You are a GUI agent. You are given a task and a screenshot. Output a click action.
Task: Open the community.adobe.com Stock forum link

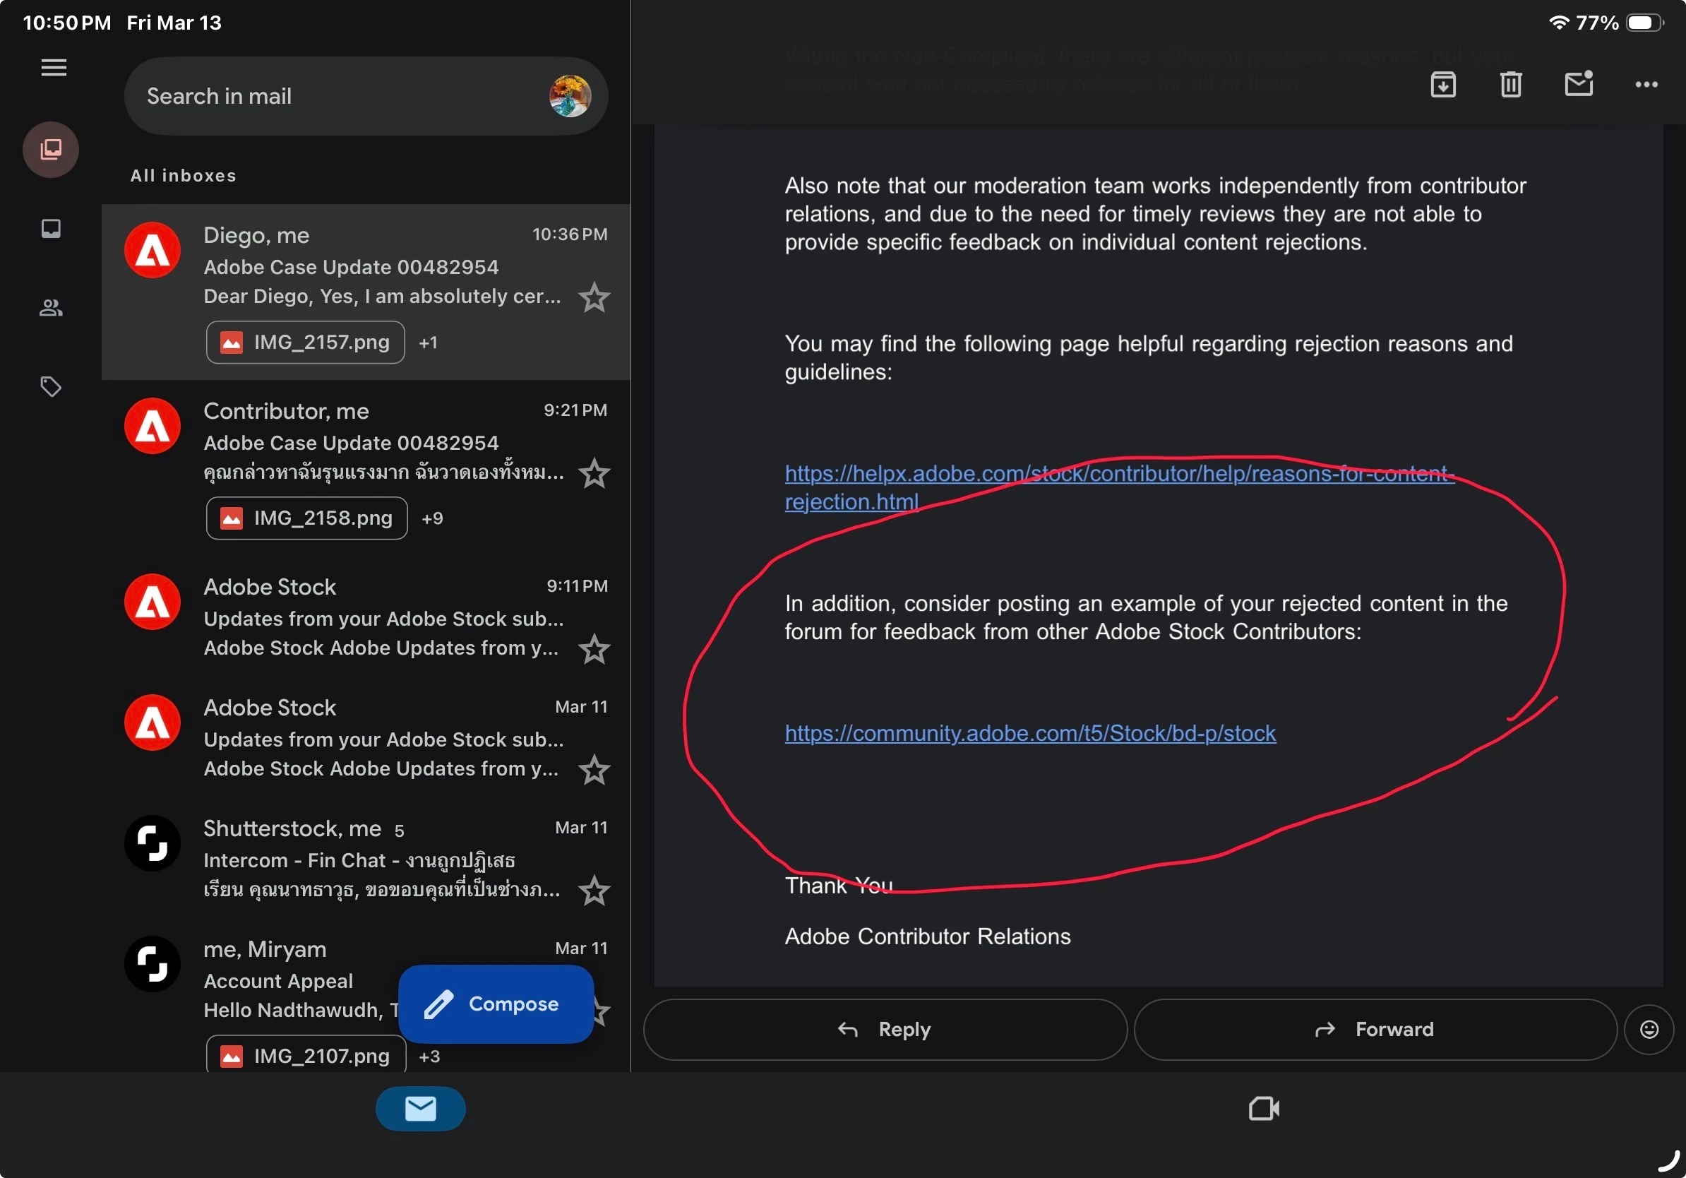1029,733
